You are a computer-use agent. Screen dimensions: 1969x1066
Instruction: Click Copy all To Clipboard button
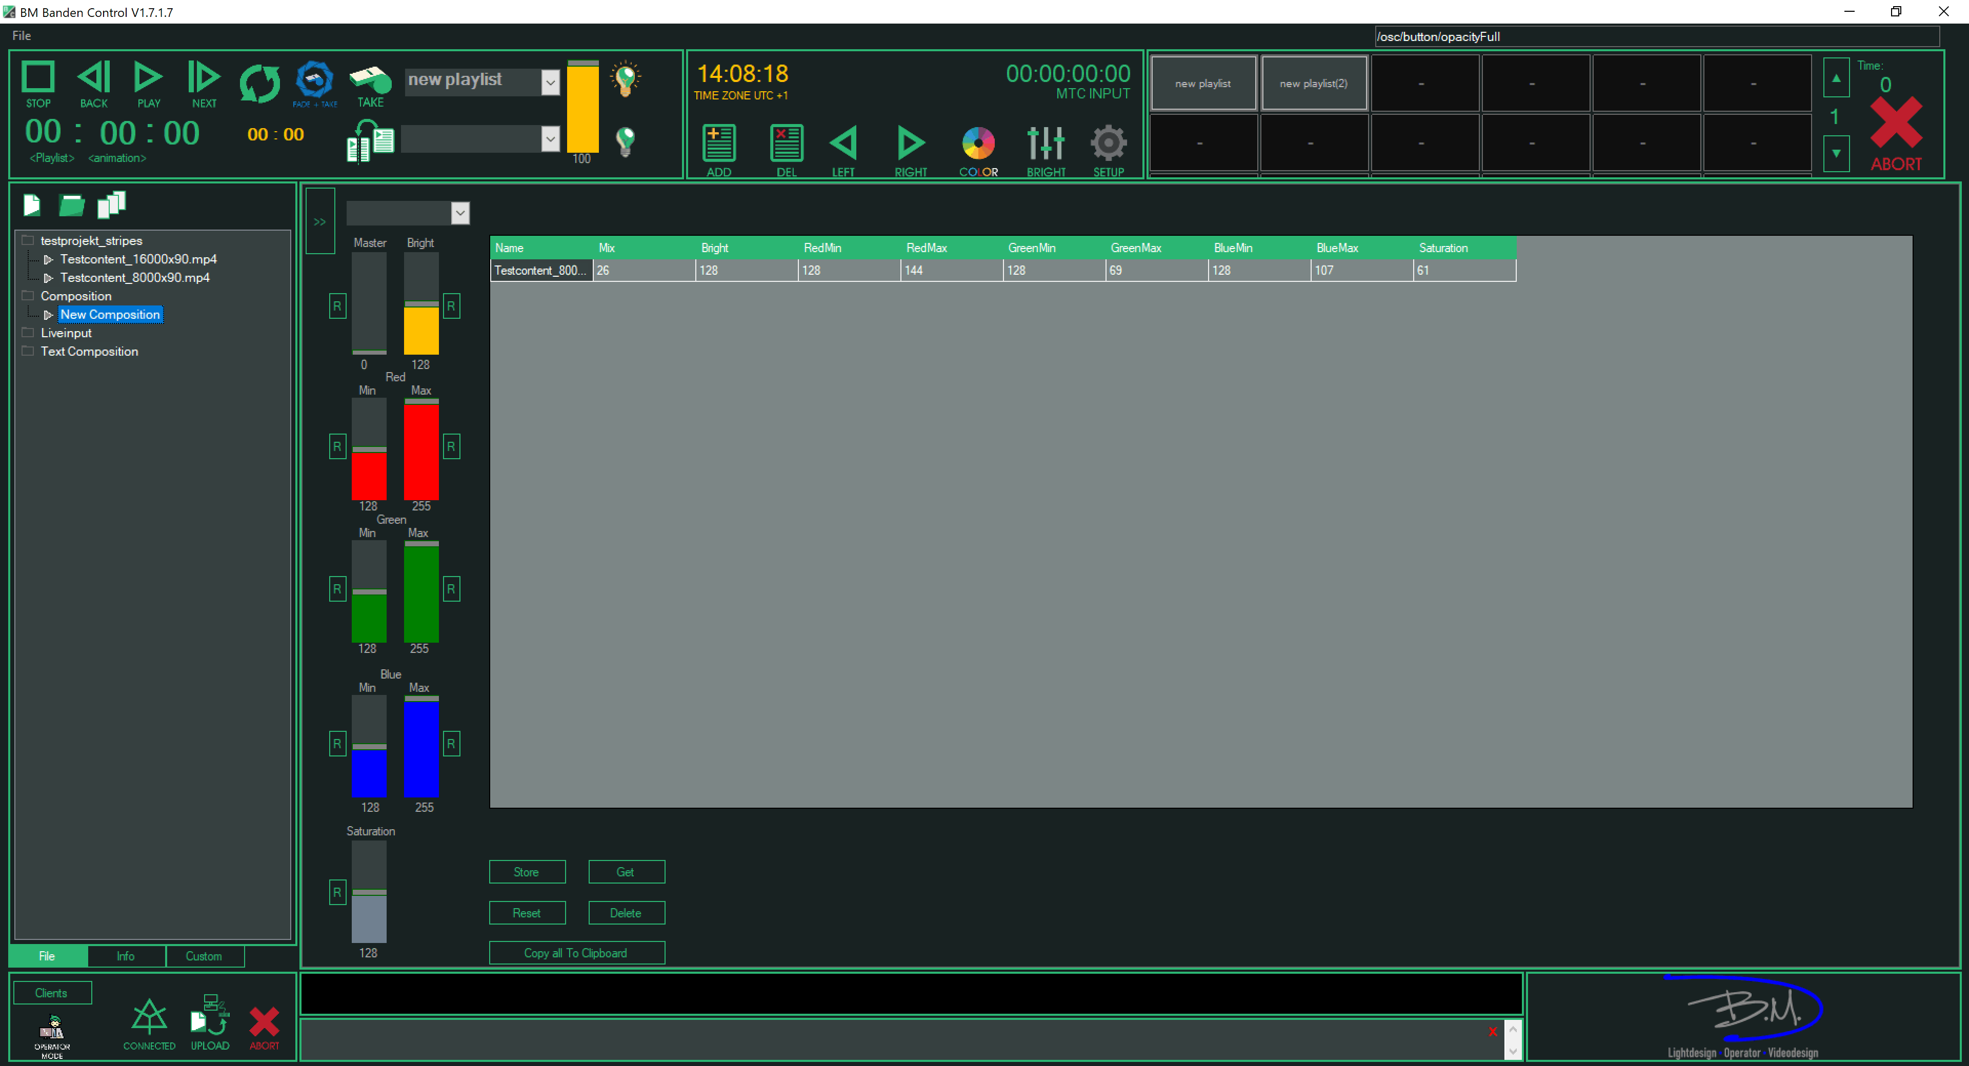(x=576, y=953)
